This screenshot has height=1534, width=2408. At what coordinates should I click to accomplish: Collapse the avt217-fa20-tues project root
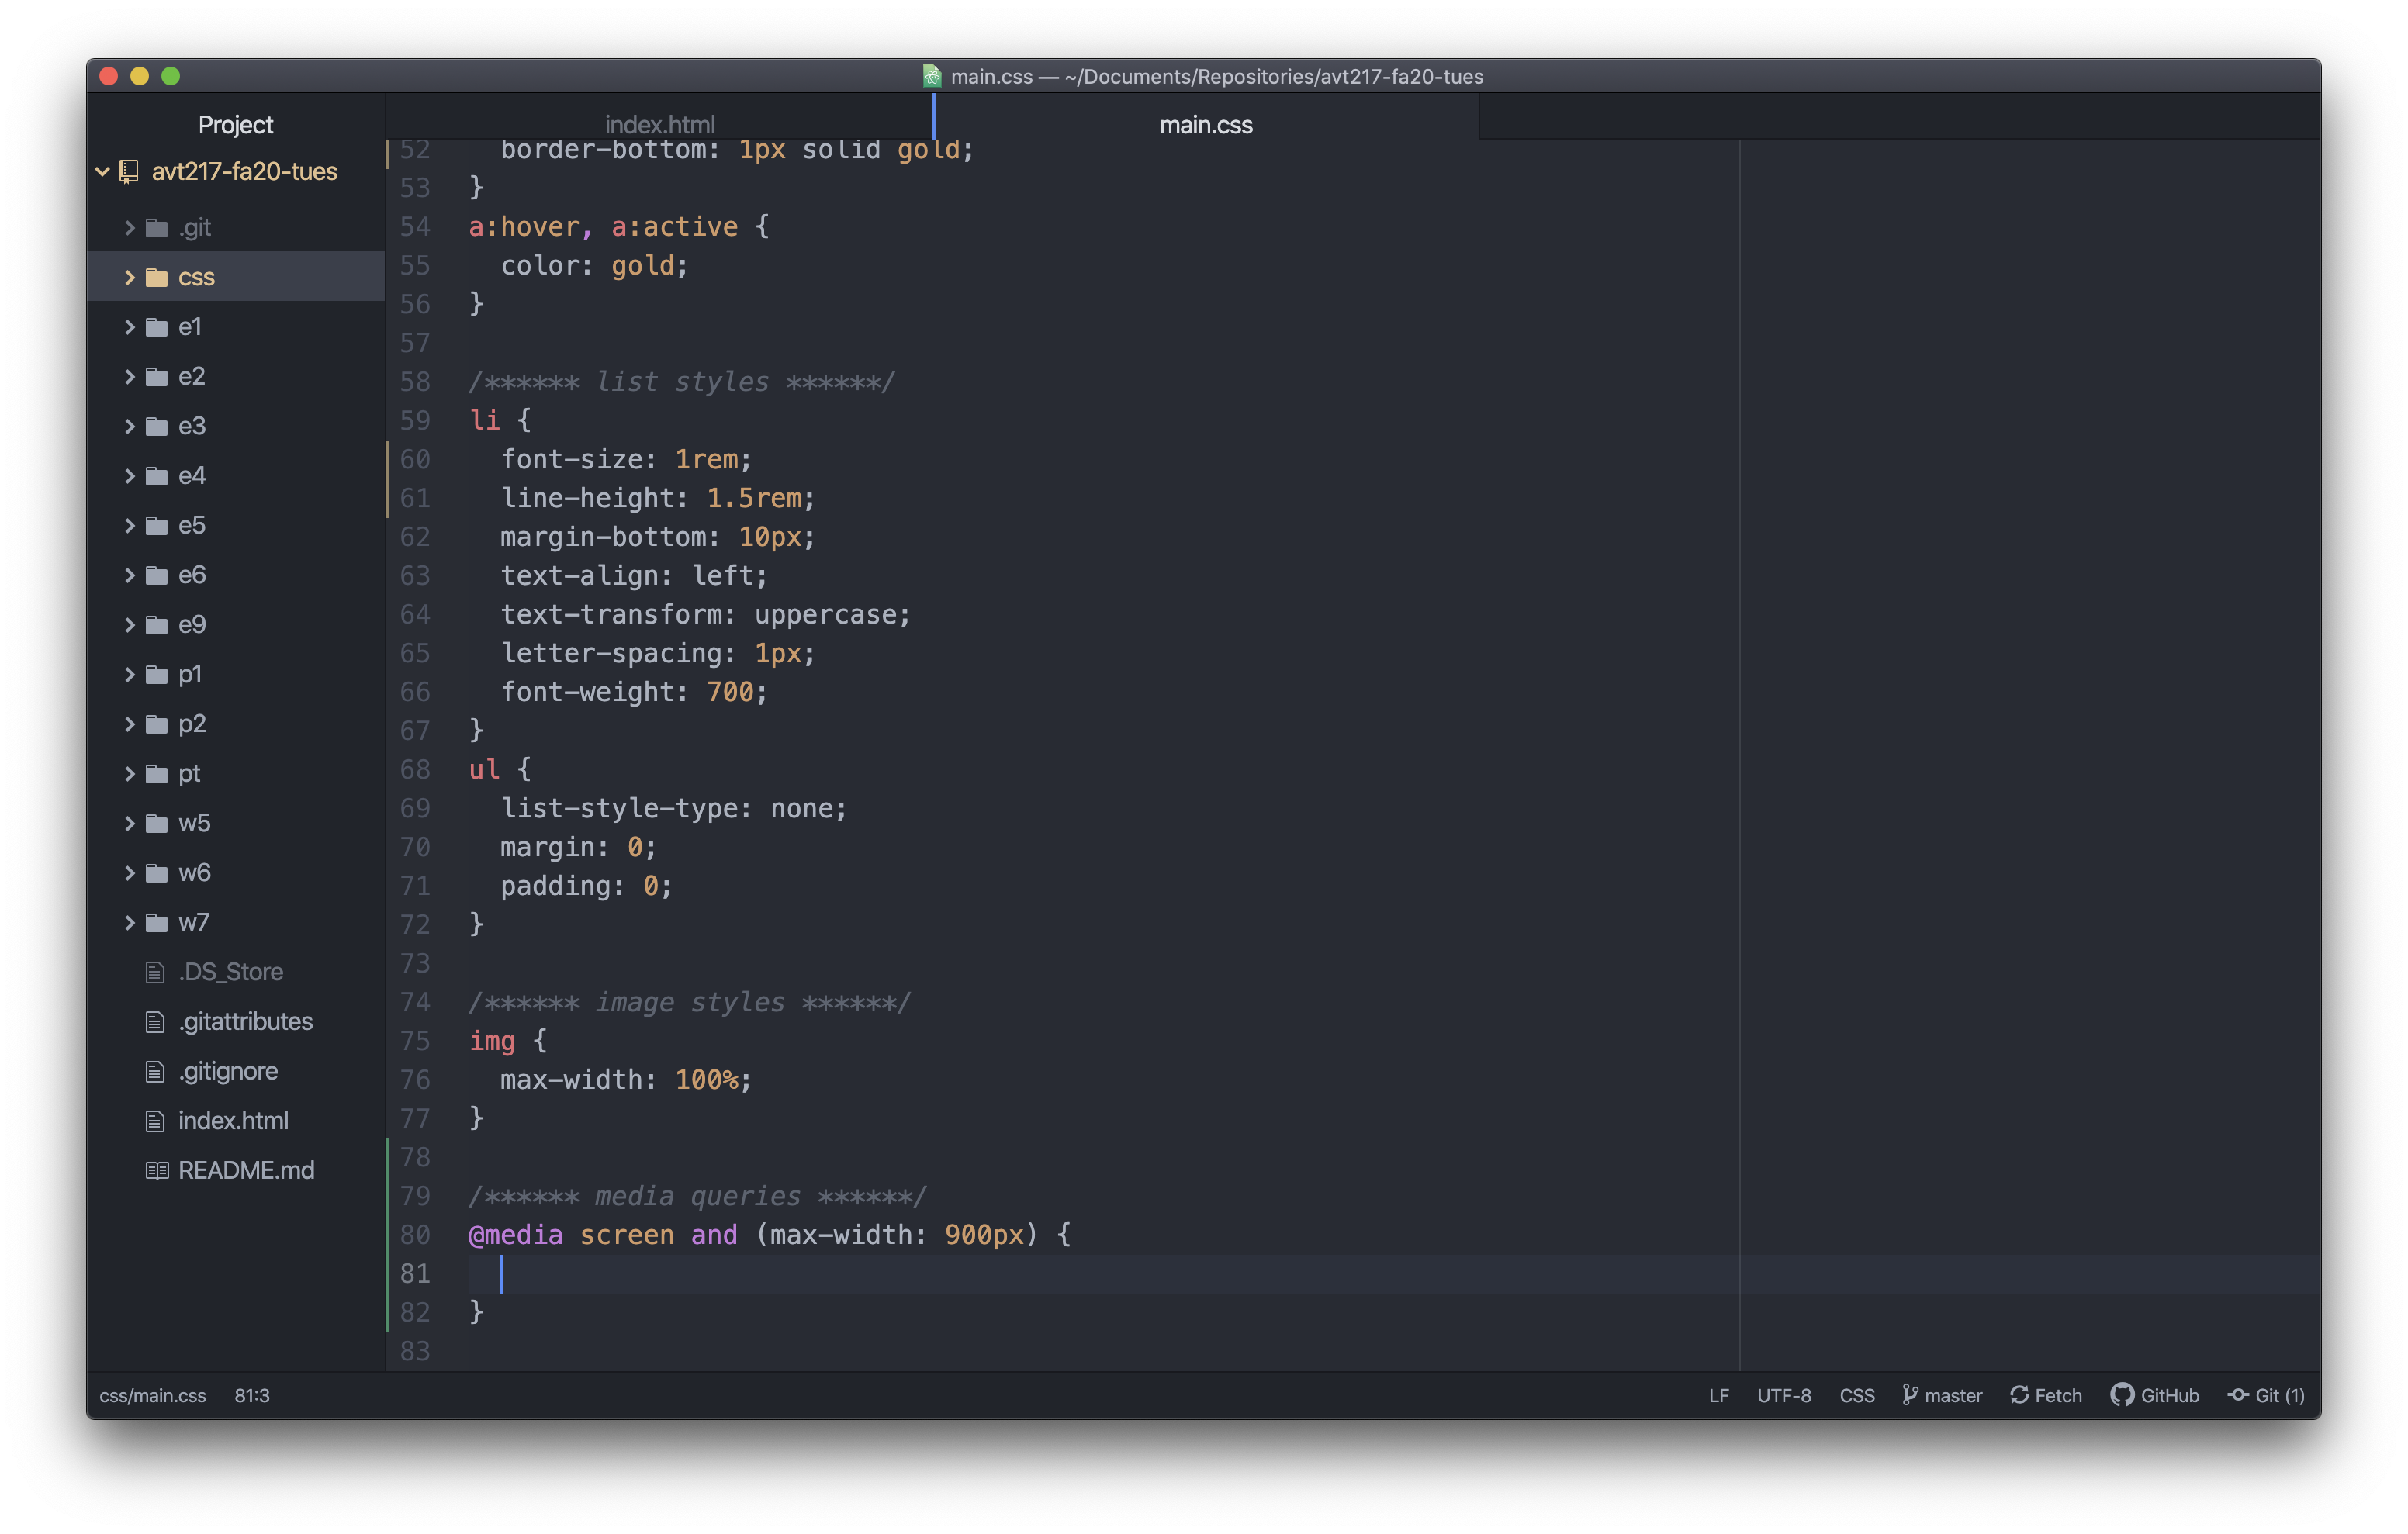pyautogui.click(x=102, y=172)
